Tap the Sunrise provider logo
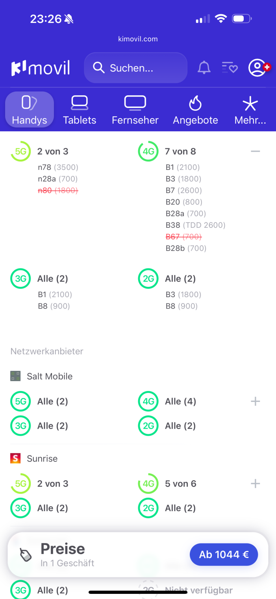 (15, 458)
